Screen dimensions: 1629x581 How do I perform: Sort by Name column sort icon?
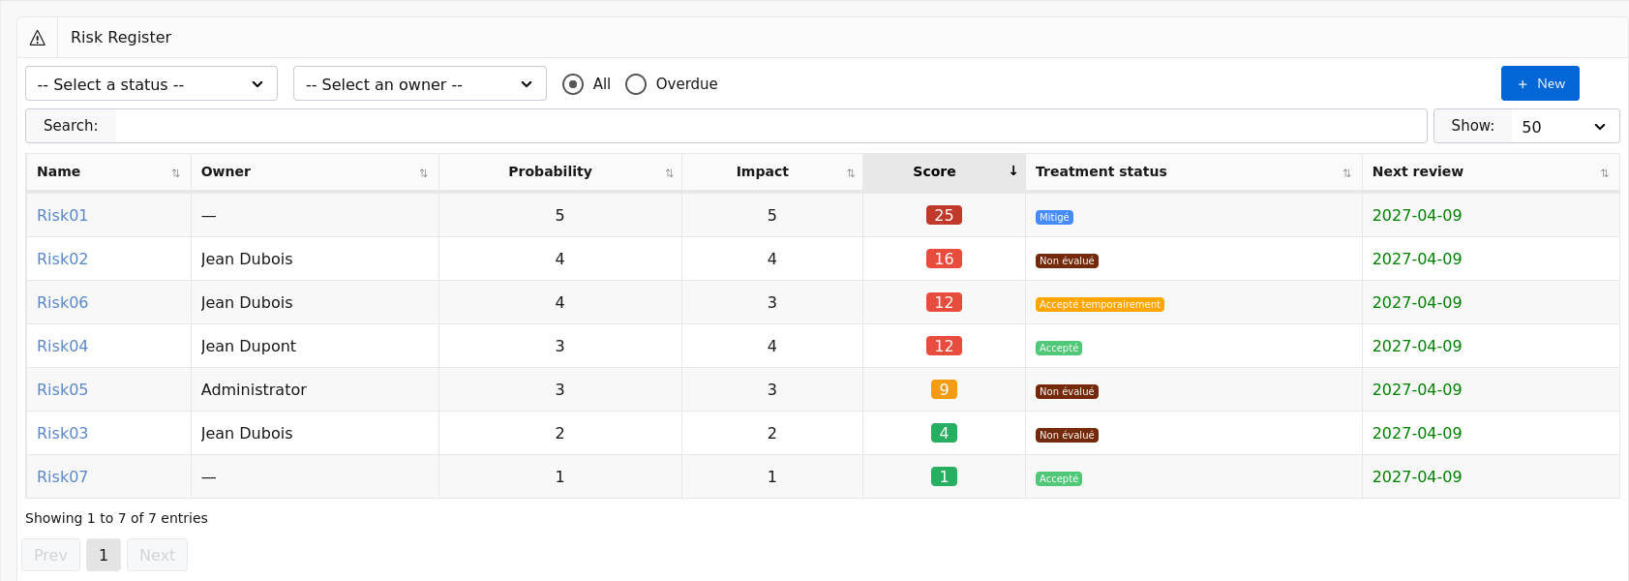[x=175, y=172]
